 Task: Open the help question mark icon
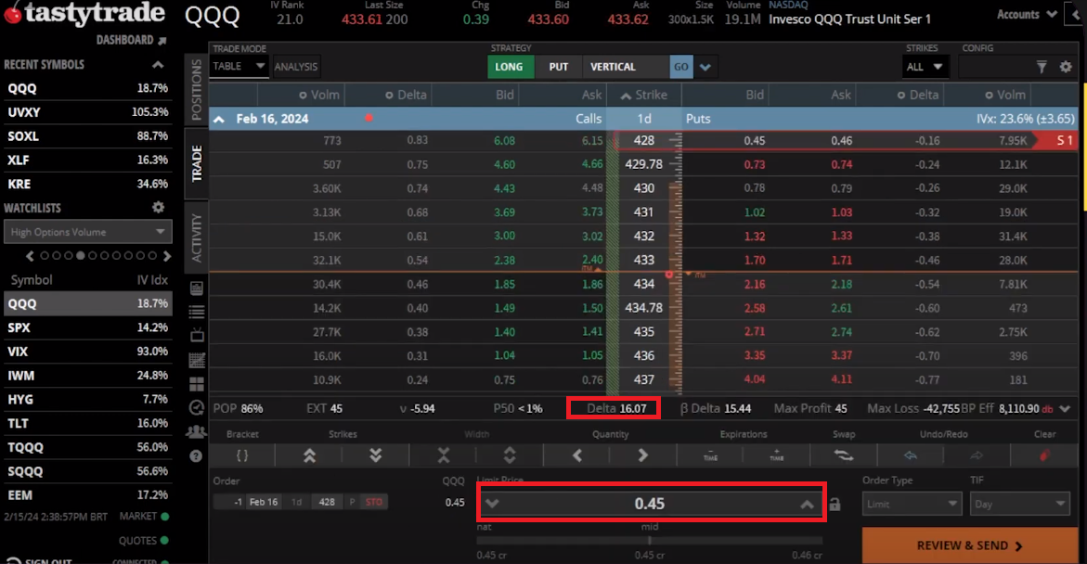(196, 456)
